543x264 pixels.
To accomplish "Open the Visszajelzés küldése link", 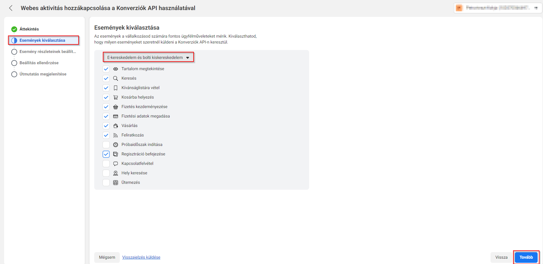I will (141, 257).
